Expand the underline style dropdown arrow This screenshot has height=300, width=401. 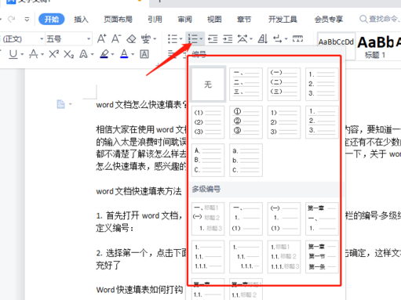coord(22,54)
